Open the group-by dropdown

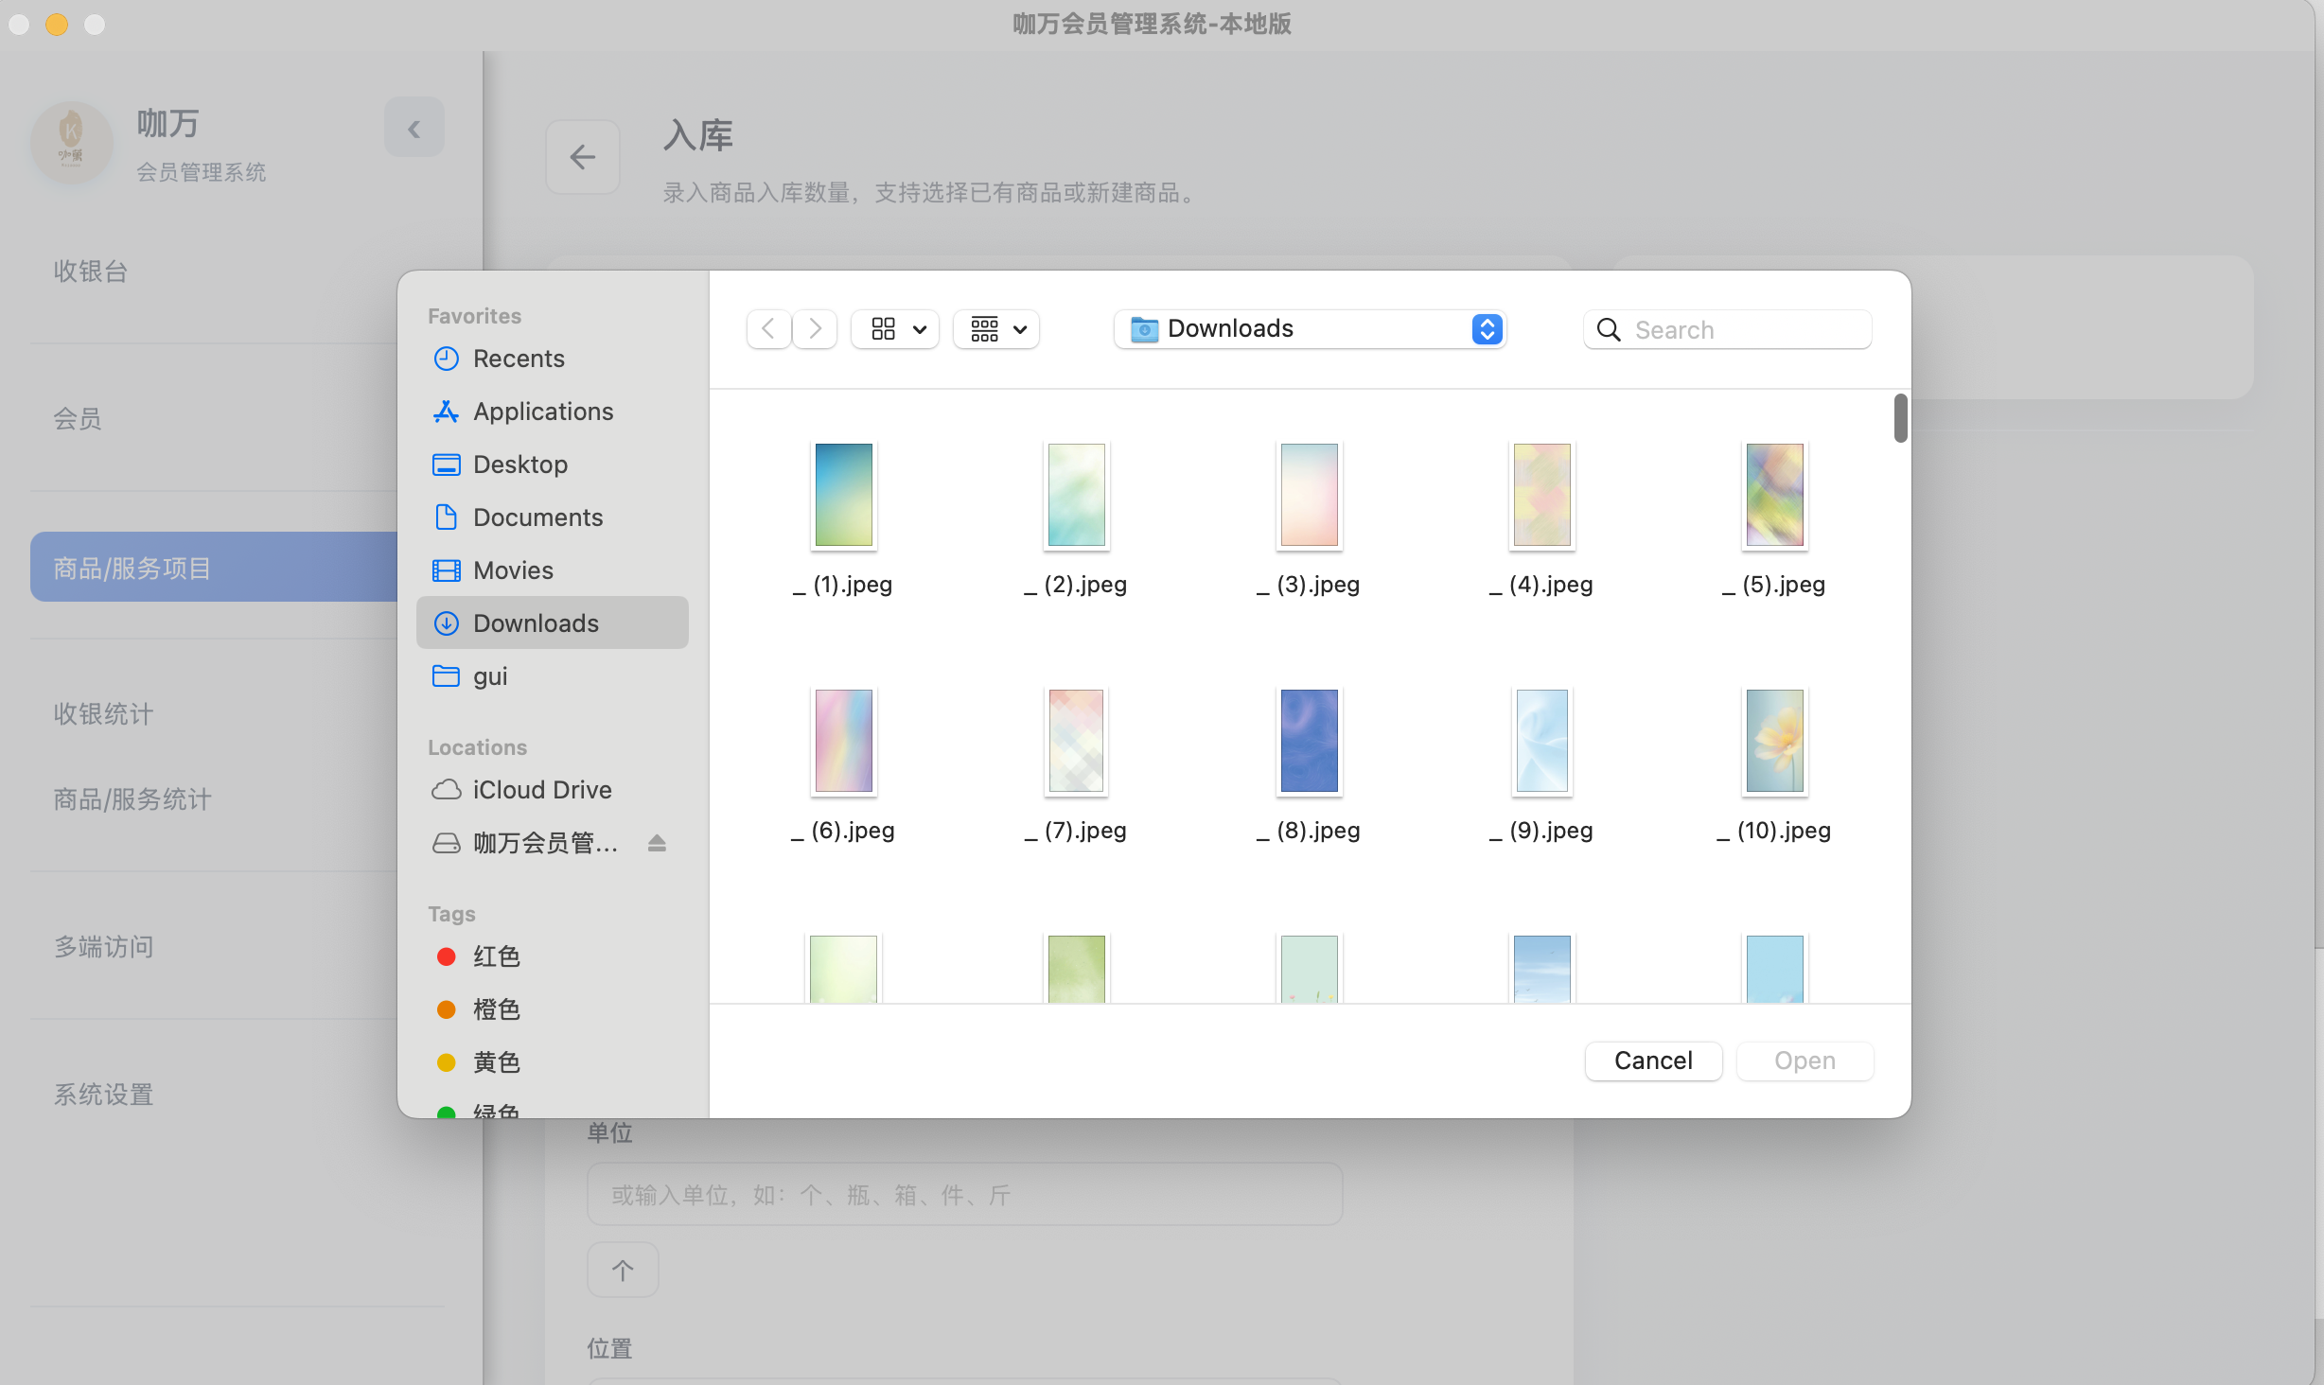pyautogui.click(x=996, y=329)
